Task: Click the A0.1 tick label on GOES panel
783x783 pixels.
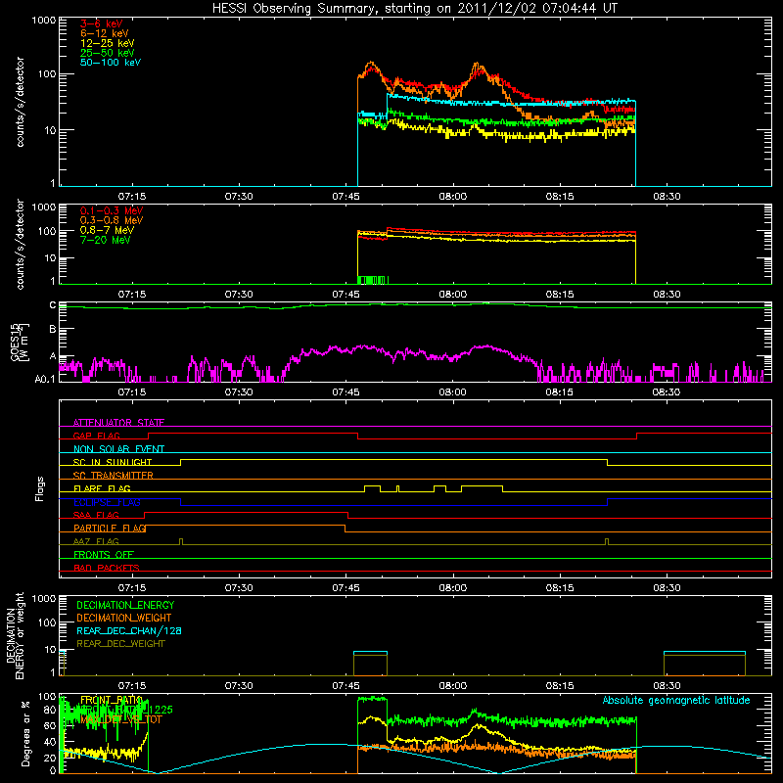Action: pos(45,379)
